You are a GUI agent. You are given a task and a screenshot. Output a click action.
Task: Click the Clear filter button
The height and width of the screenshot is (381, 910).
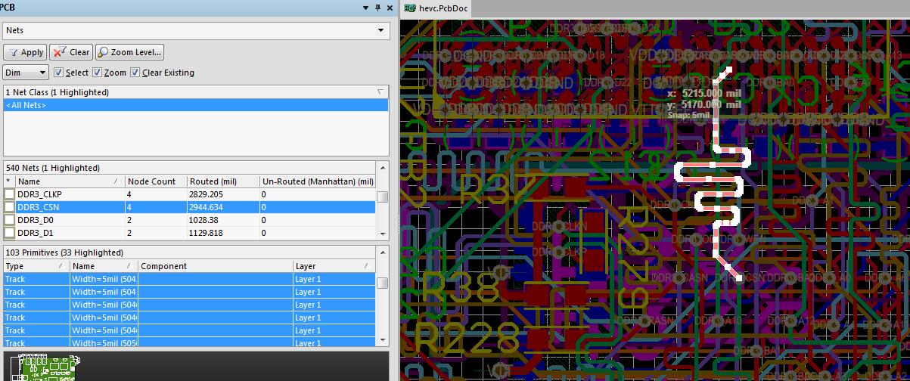[70, 52]
